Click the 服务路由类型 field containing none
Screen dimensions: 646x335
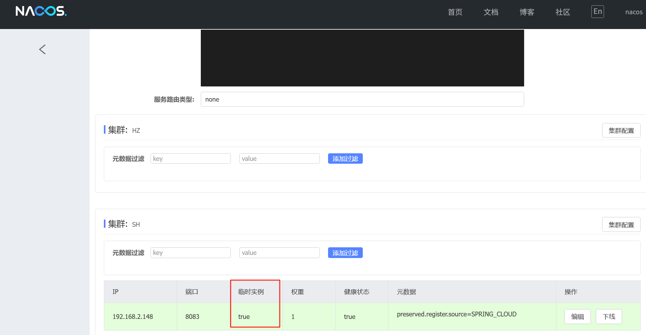point(362,99)
